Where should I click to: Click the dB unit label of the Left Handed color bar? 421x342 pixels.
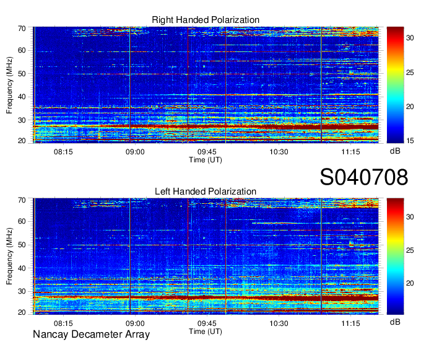point(395,322)
